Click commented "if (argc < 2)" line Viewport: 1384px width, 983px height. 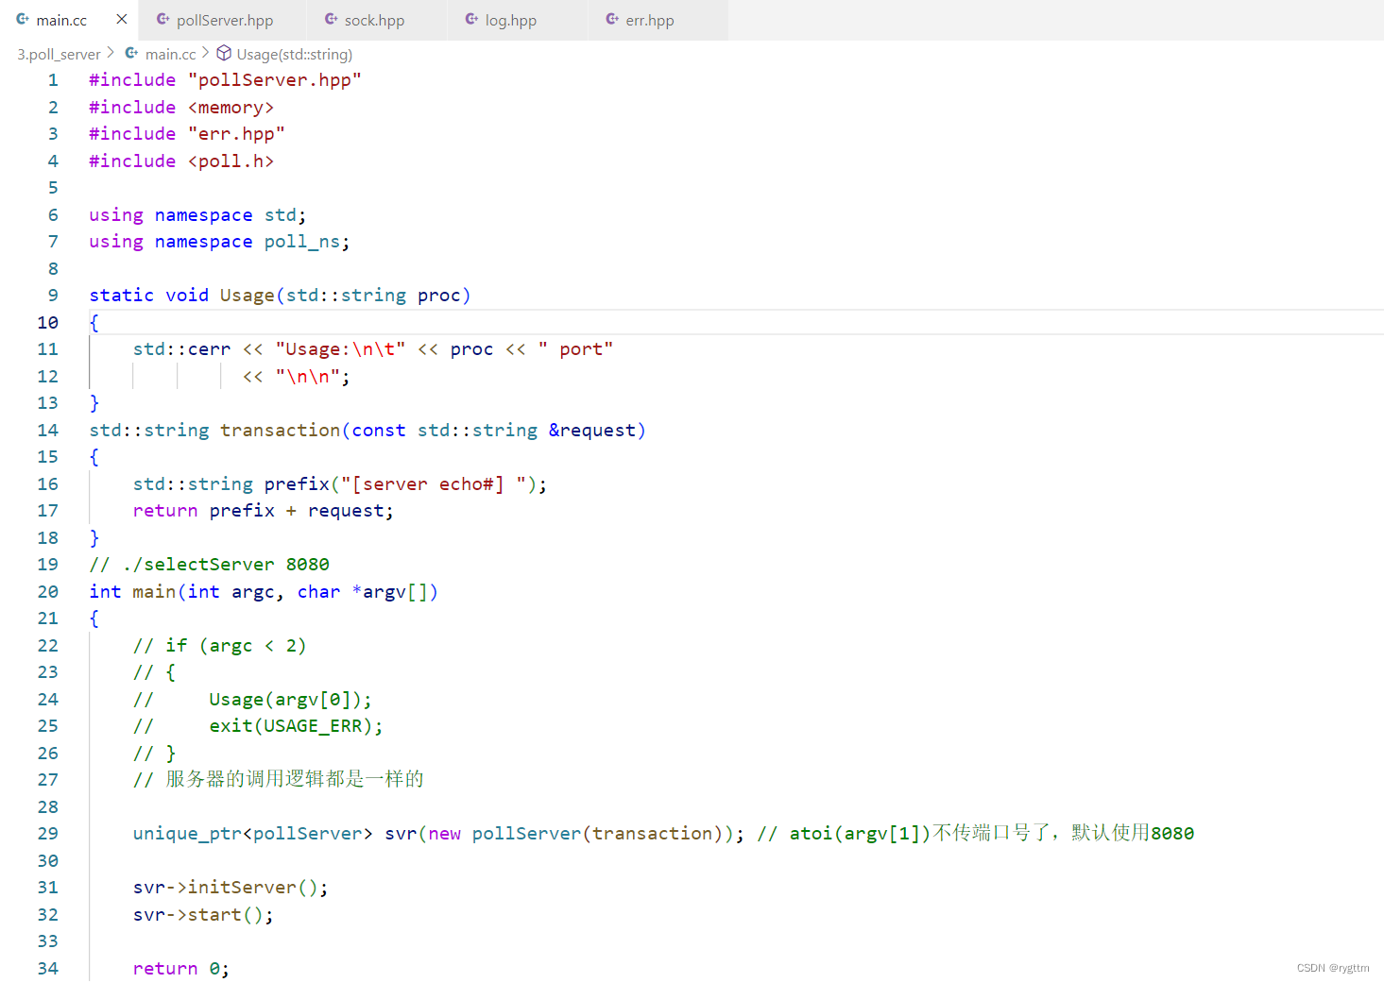coord(219,646)
